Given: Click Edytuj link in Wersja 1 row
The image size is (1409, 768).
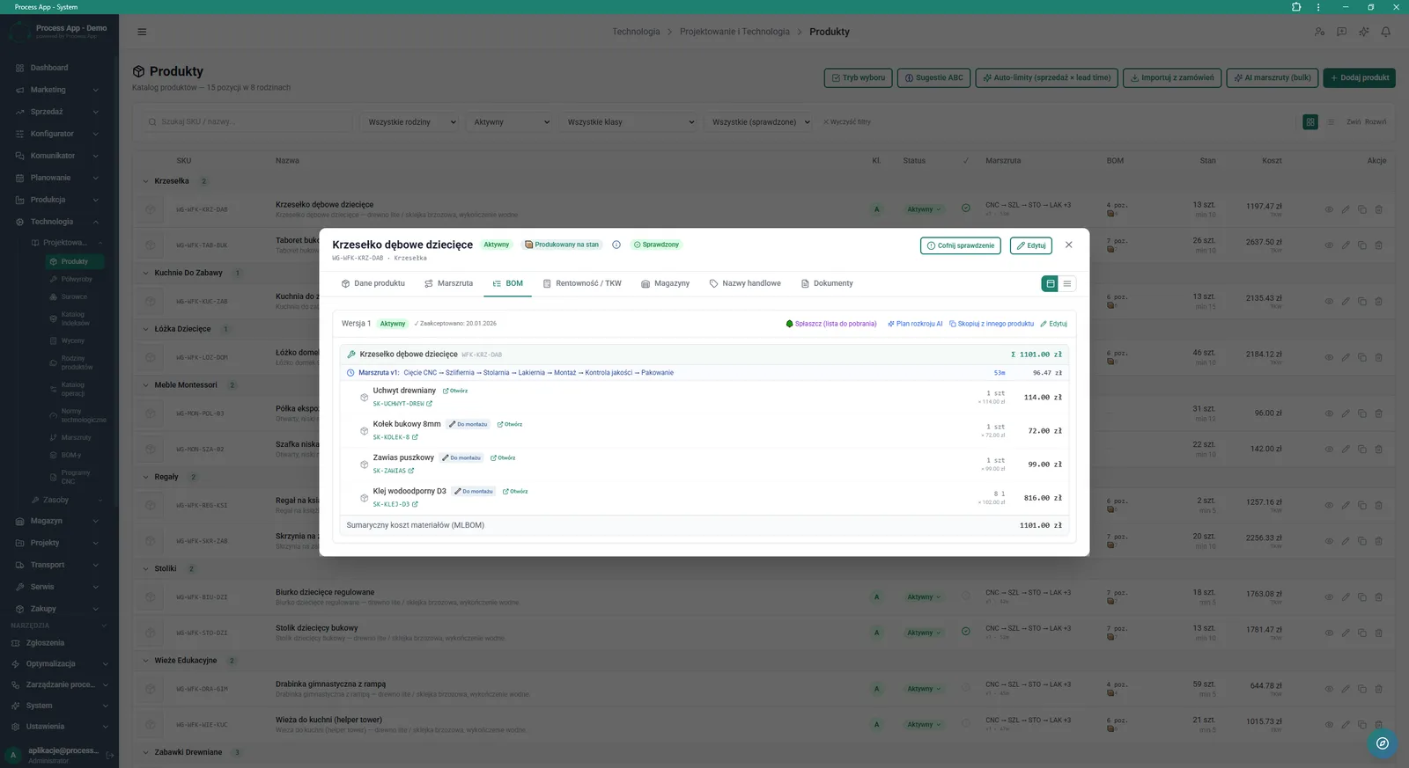Looking at the screenshot, I should 1053,324.
